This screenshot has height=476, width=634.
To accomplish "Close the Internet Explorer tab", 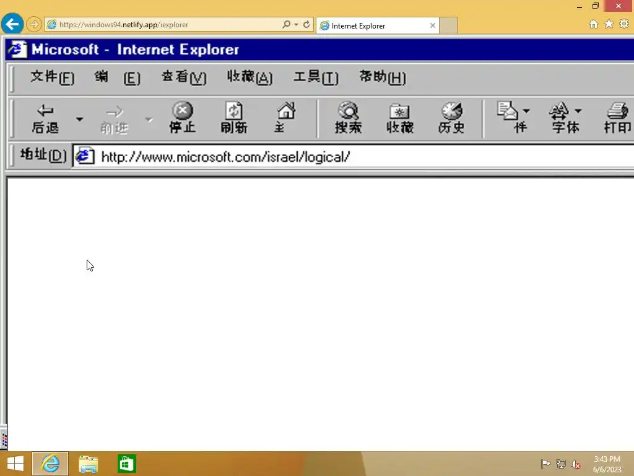I will point(433,25).
